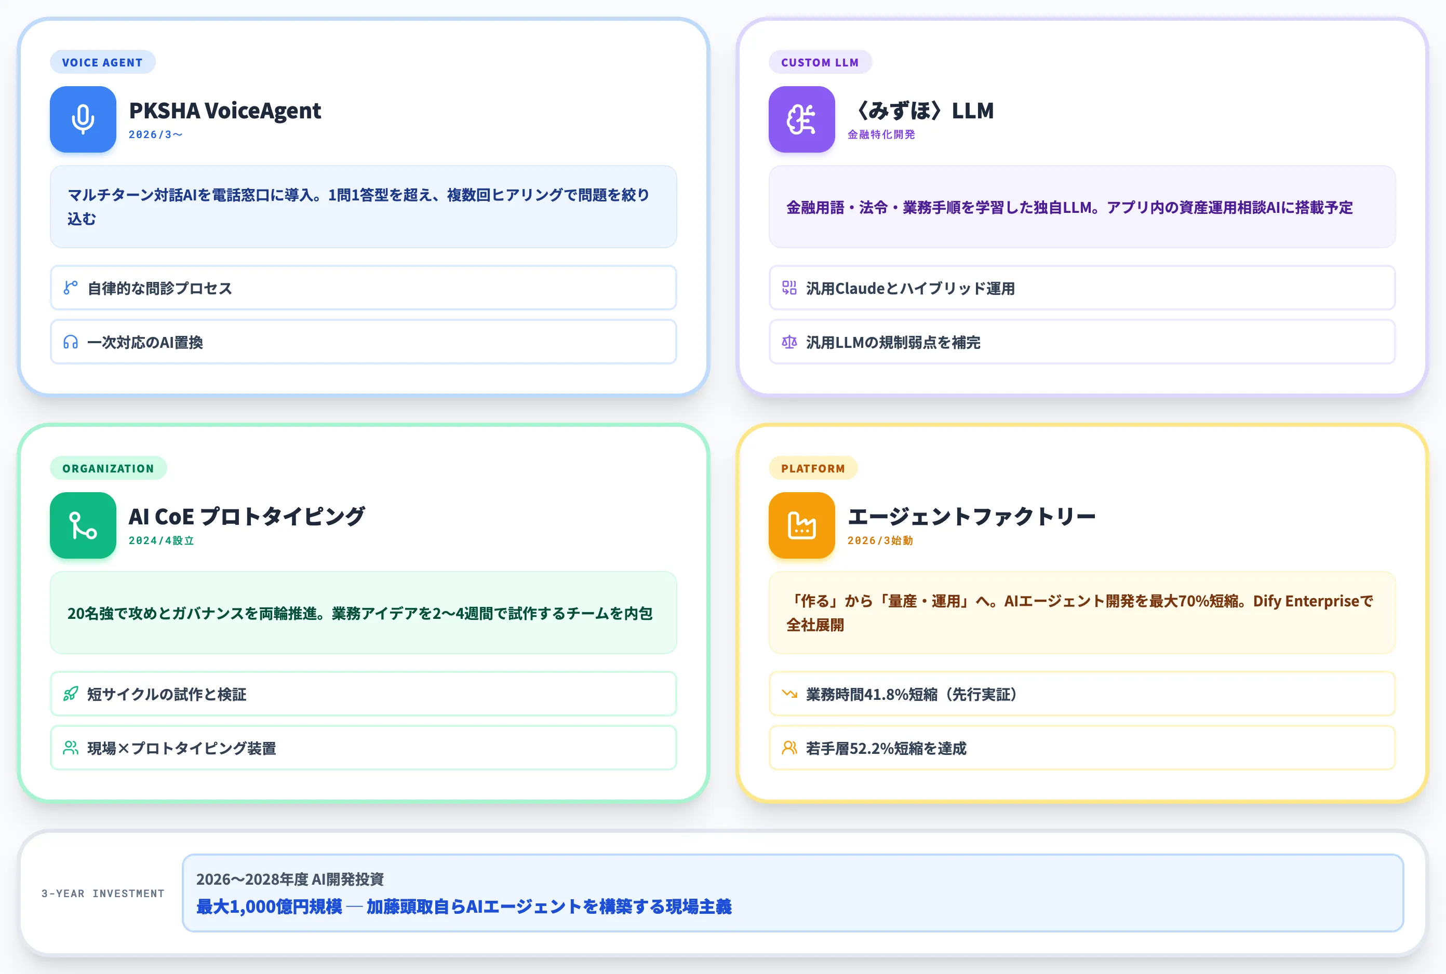Select the CUSTOM LLM tag
The image size is (1446, 974).
tap(820, 62)
